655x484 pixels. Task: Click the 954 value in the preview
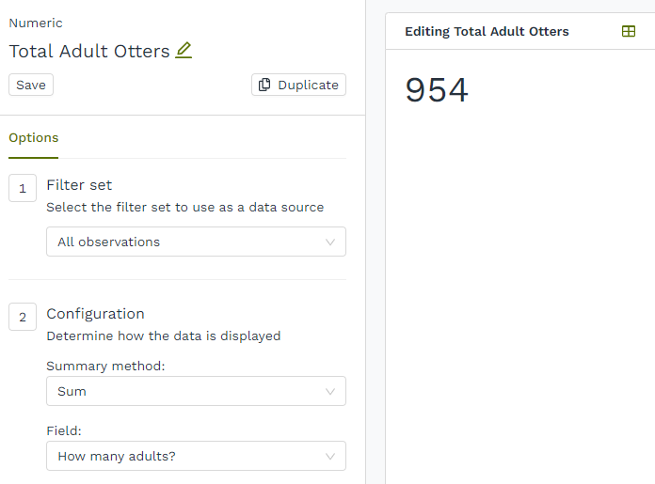click(x=437, y=90)
